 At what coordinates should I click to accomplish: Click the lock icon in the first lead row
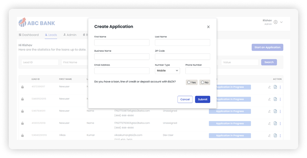(22, 87)
